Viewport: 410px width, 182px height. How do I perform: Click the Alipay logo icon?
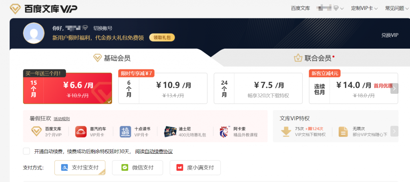[x=64, y=167]
